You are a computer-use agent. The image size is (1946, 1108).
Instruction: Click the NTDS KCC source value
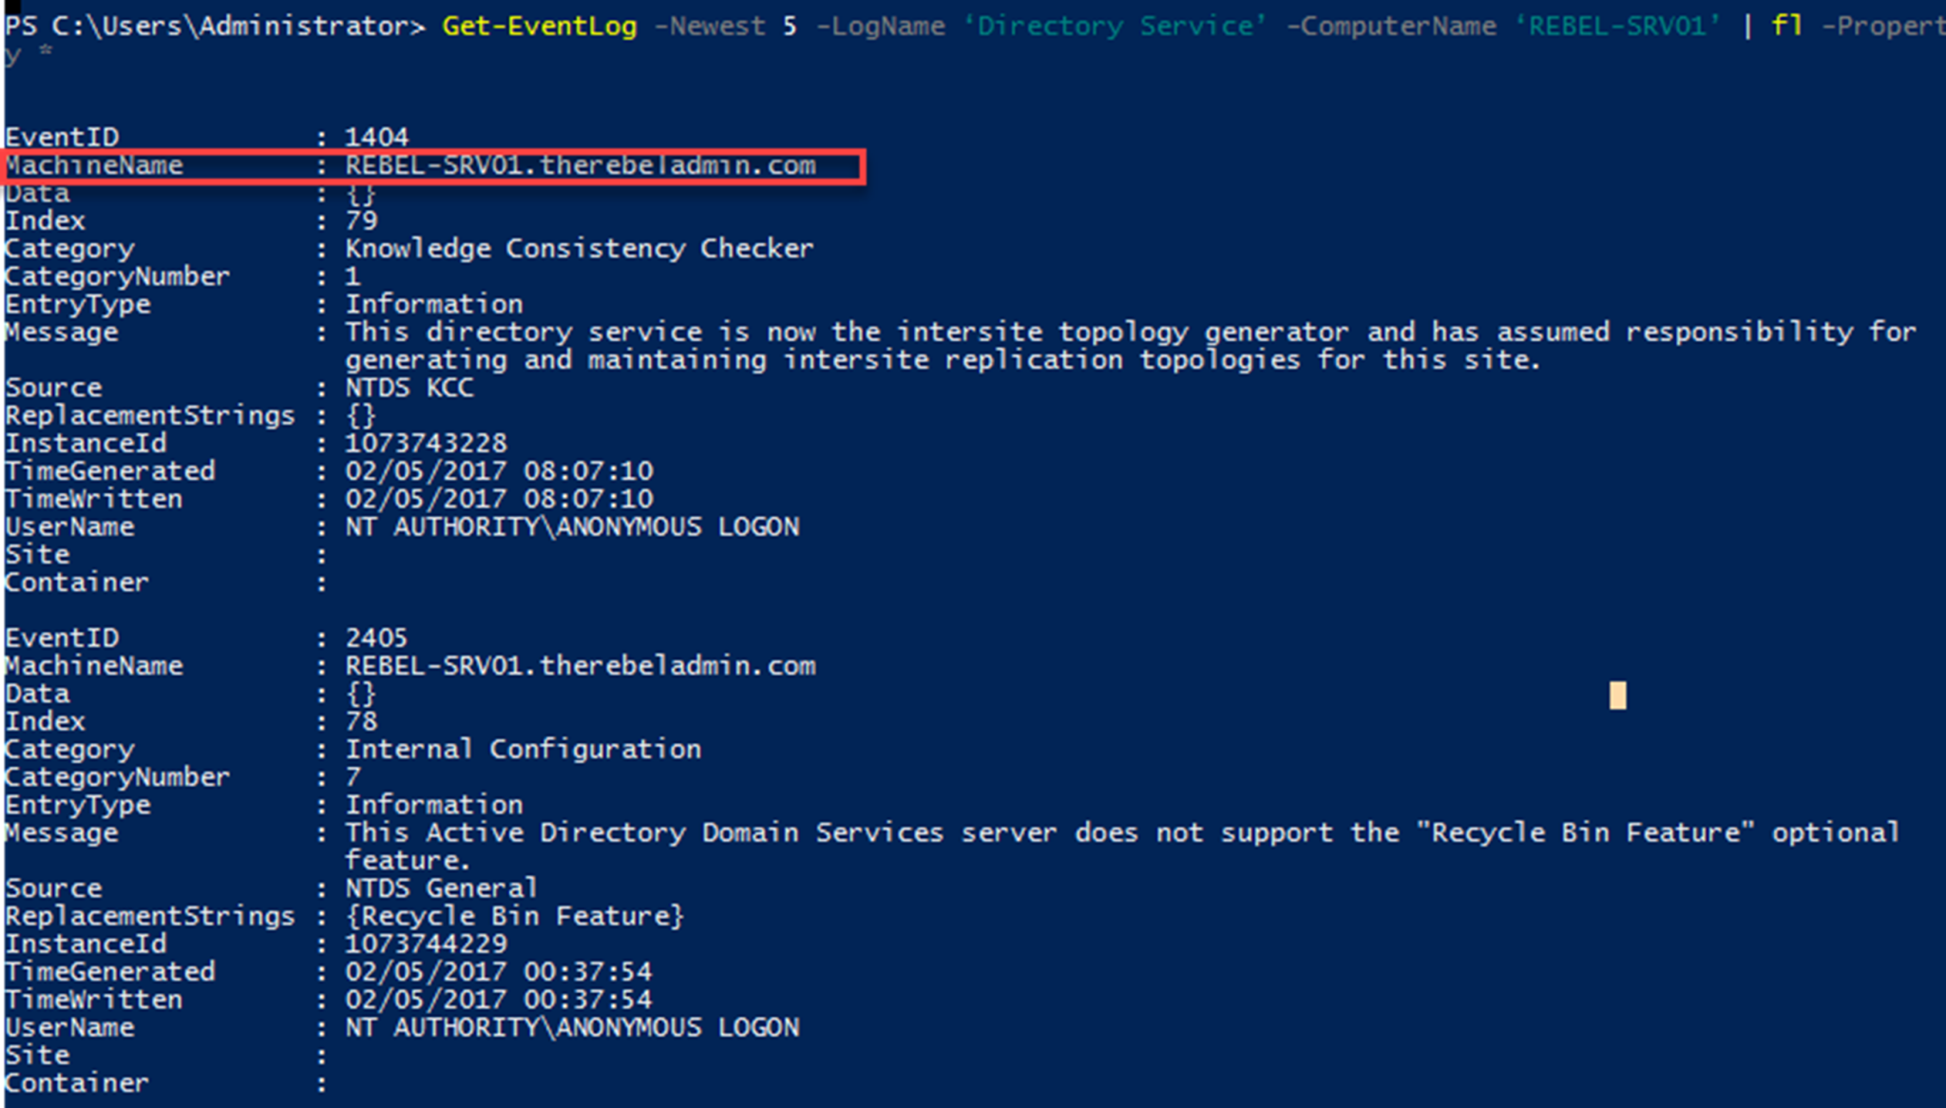click(409, 387)
